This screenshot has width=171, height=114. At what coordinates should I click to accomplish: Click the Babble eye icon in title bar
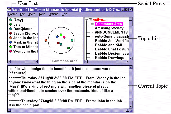[9, 9]
